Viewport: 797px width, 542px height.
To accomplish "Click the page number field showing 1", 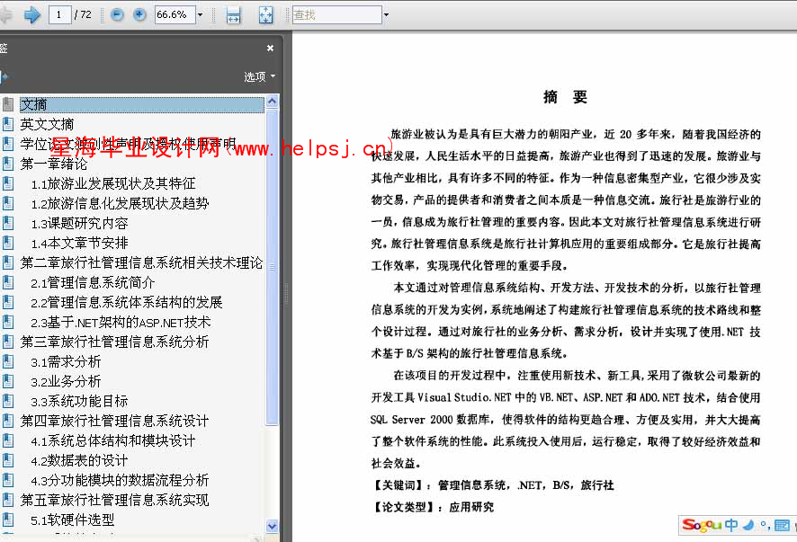I will point(59,14).
